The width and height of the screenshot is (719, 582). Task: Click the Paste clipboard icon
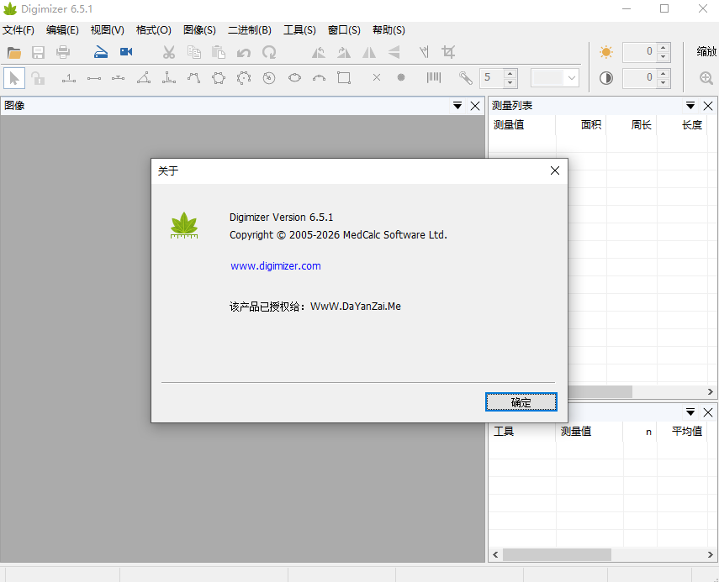pos(219,52)
